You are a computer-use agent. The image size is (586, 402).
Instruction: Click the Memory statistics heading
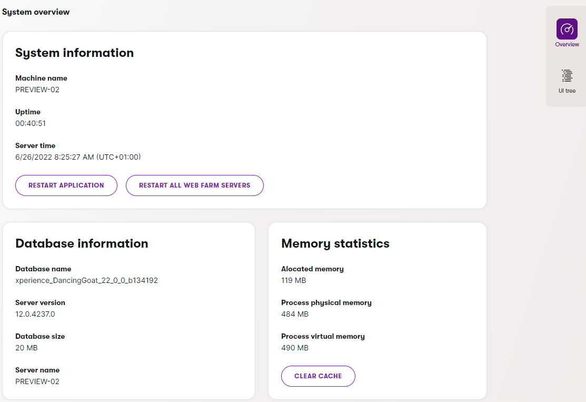point(335,243)
